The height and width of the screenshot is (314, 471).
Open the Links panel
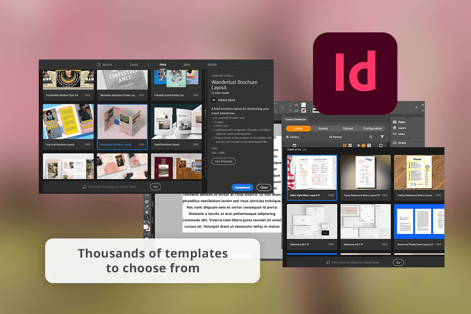[399, 134]
